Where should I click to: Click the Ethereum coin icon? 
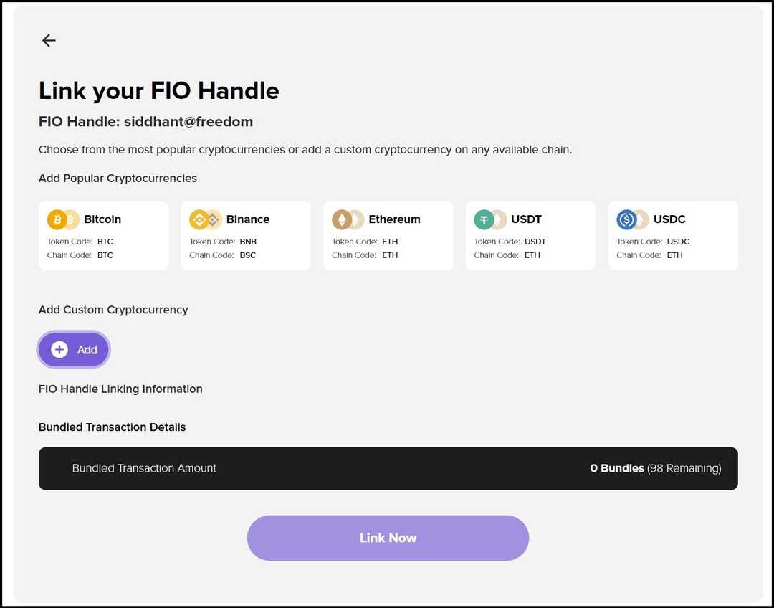(343, 219)
